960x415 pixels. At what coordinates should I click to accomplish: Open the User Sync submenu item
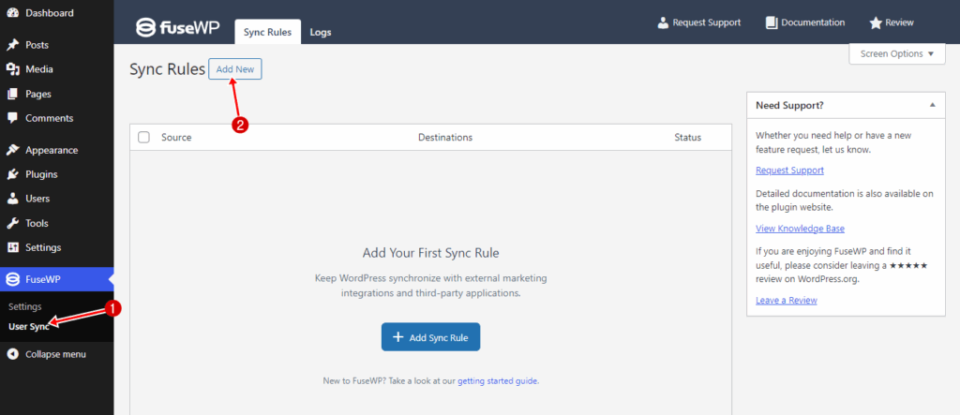29,326
